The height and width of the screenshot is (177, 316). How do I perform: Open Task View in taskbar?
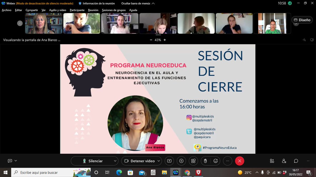point(107,172)
